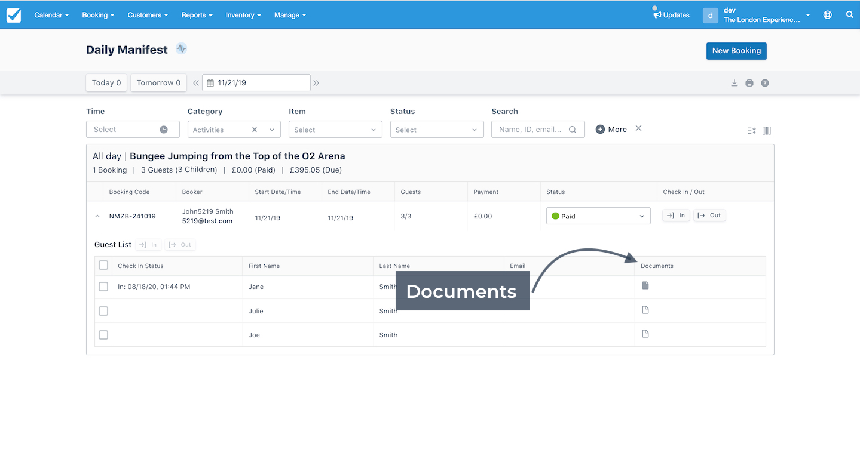Click the date field 11/21/19
860x471 pixels.
click(x=256, y=83)
